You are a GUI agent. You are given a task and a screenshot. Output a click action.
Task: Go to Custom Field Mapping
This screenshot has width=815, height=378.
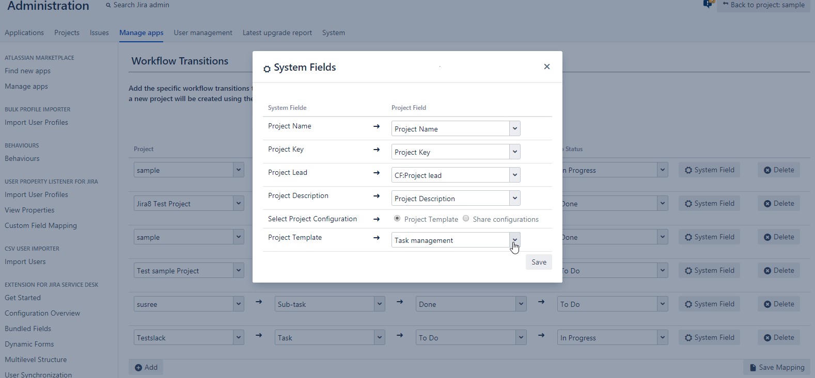pyautogui.click(x=41, y=226)
